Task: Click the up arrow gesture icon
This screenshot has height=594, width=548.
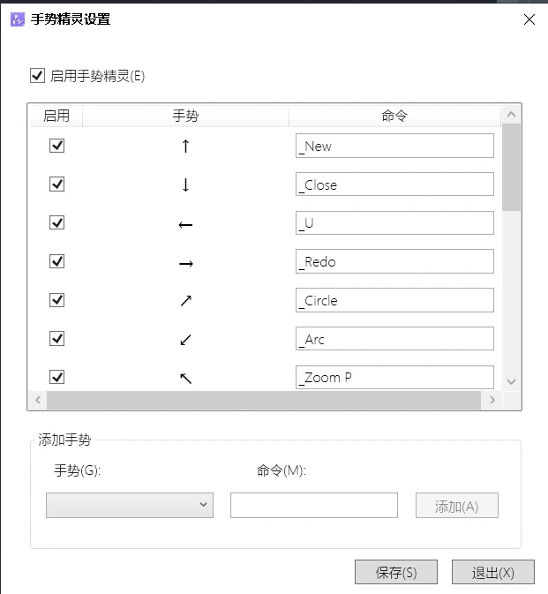Action: coord(185,146)
